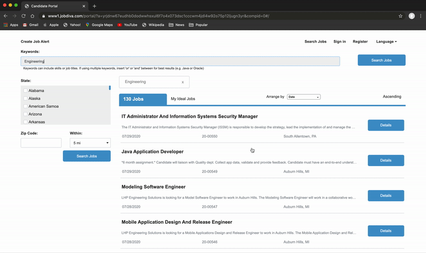426x253 pixels.
Task: Open Details for Modeling Software Engineer
Action: tap(386, 195)
